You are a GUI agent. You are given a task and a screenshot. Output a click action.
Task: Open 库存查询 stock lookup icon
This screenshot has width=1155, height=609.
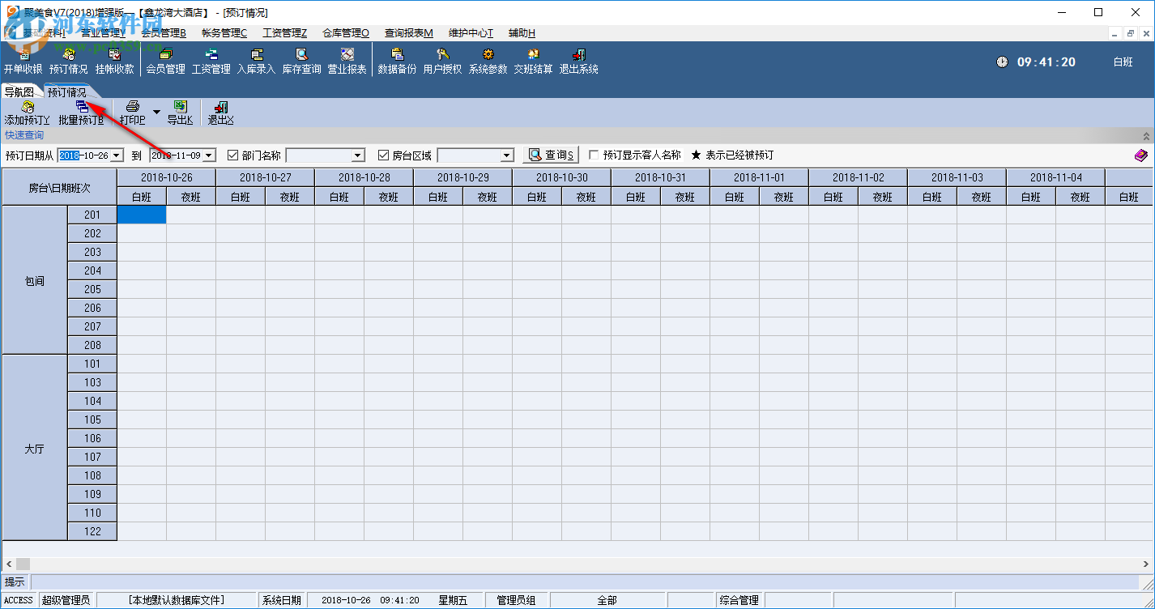click(301, 62)
